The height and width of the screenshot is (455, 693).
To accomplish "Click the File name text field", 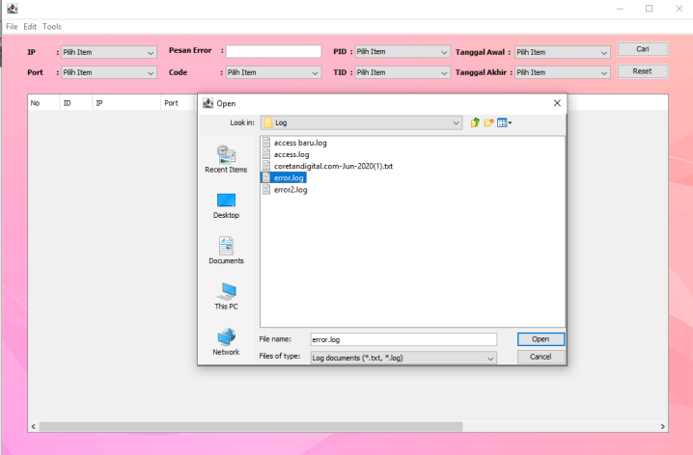I will pyautogui.click(x=402, y=339).
